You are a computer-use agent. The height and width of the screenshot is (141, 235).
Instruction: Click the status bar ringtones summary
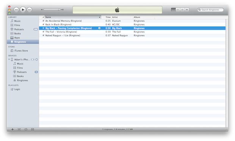click(x=117, y=129)
